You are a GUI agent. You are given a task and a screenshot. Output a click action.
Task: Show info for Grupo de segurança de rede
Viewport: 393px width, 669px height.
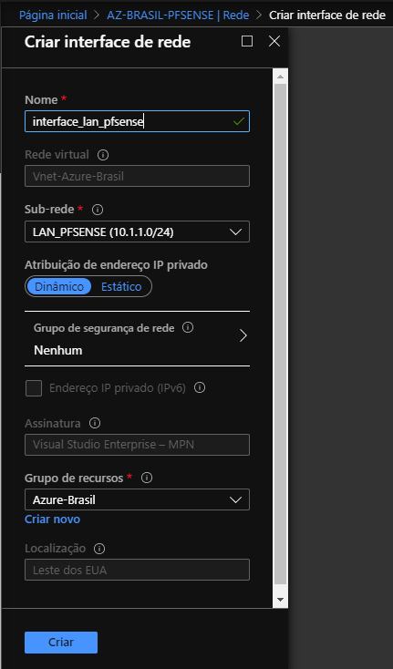pos(188,327)
